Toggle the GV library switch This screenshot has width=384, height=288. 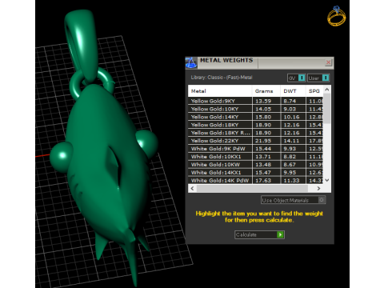(x=296, y=78)
